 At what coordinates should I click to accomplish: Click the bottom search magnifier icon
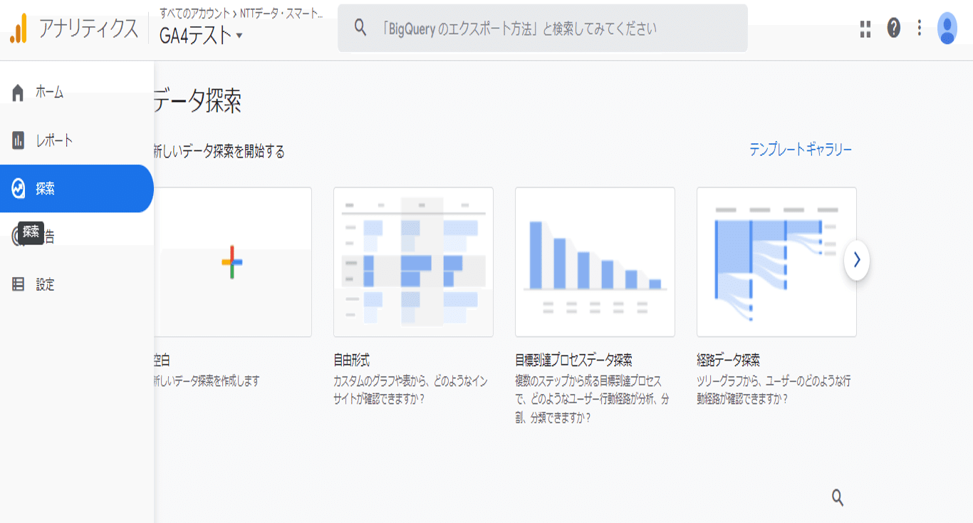[837, 497]
